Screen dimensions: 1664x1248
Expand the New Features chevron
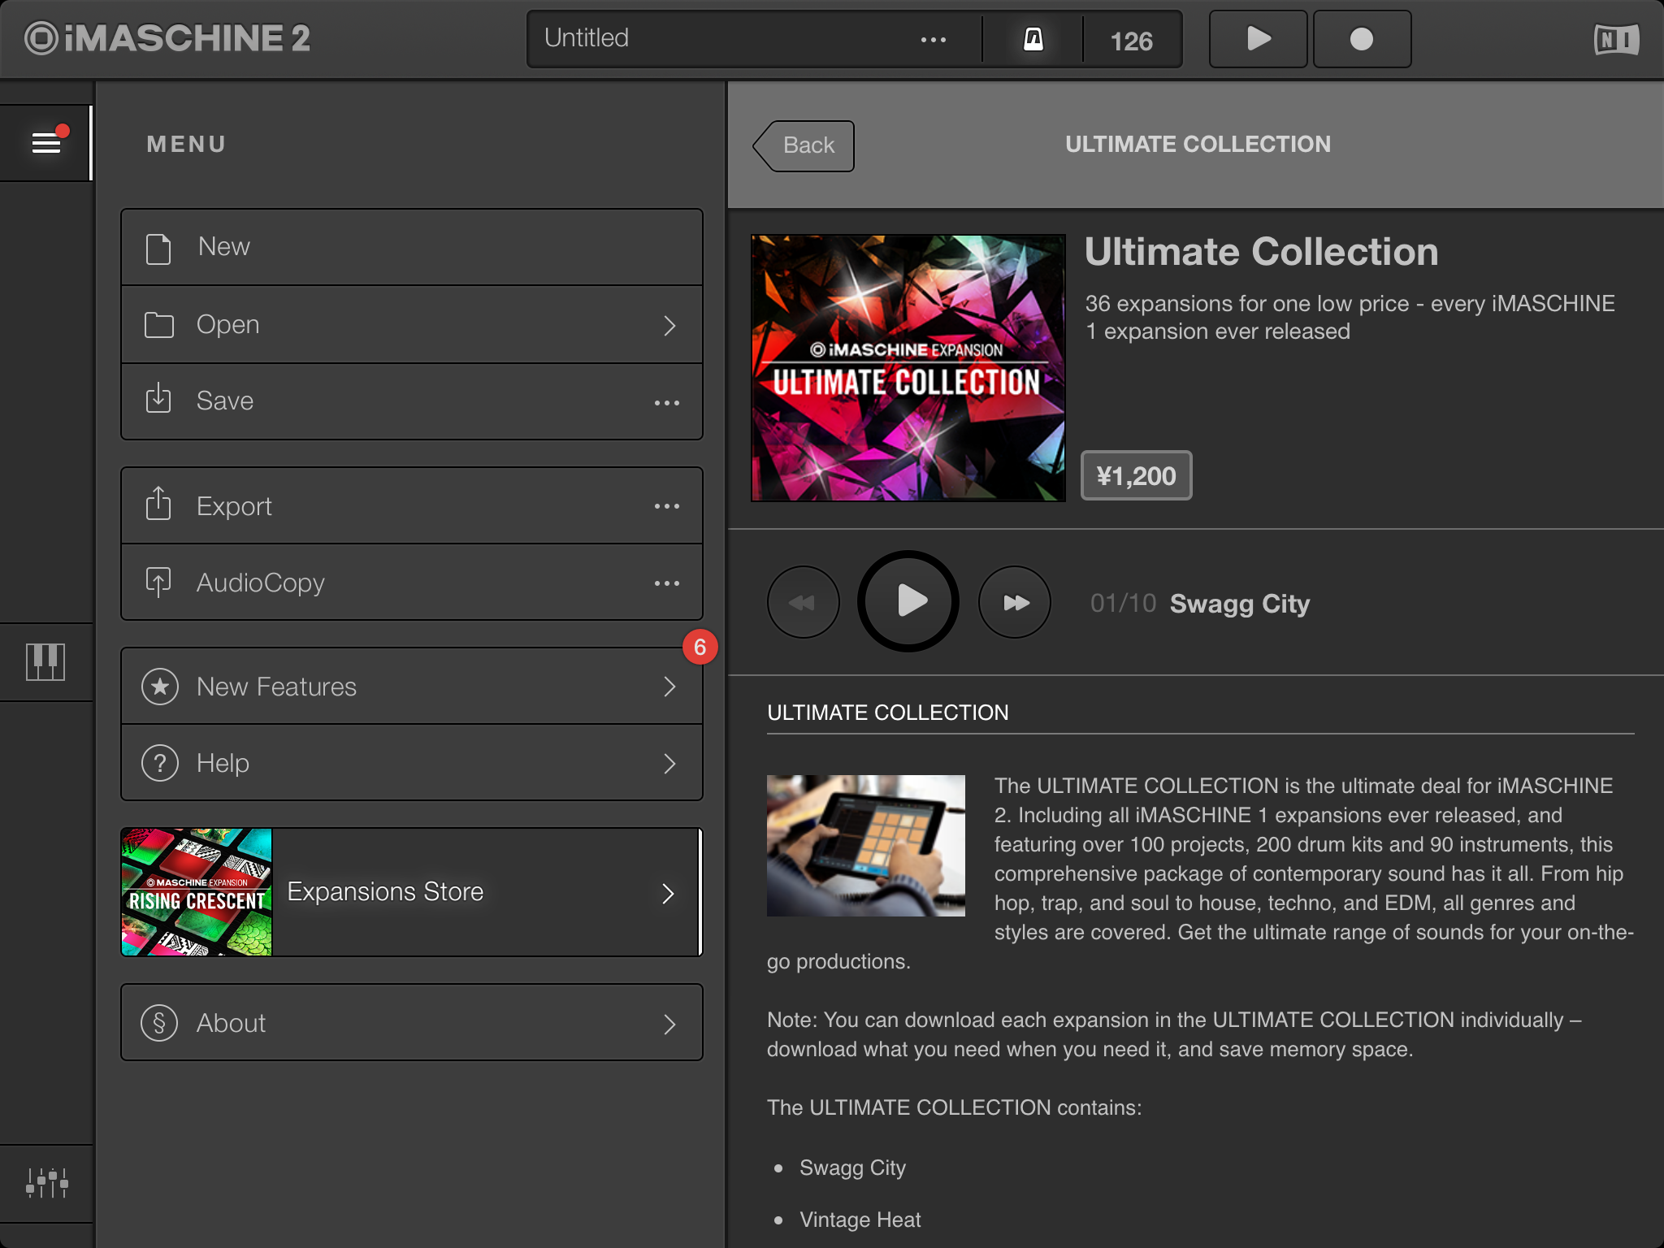[x=669, y=687]
